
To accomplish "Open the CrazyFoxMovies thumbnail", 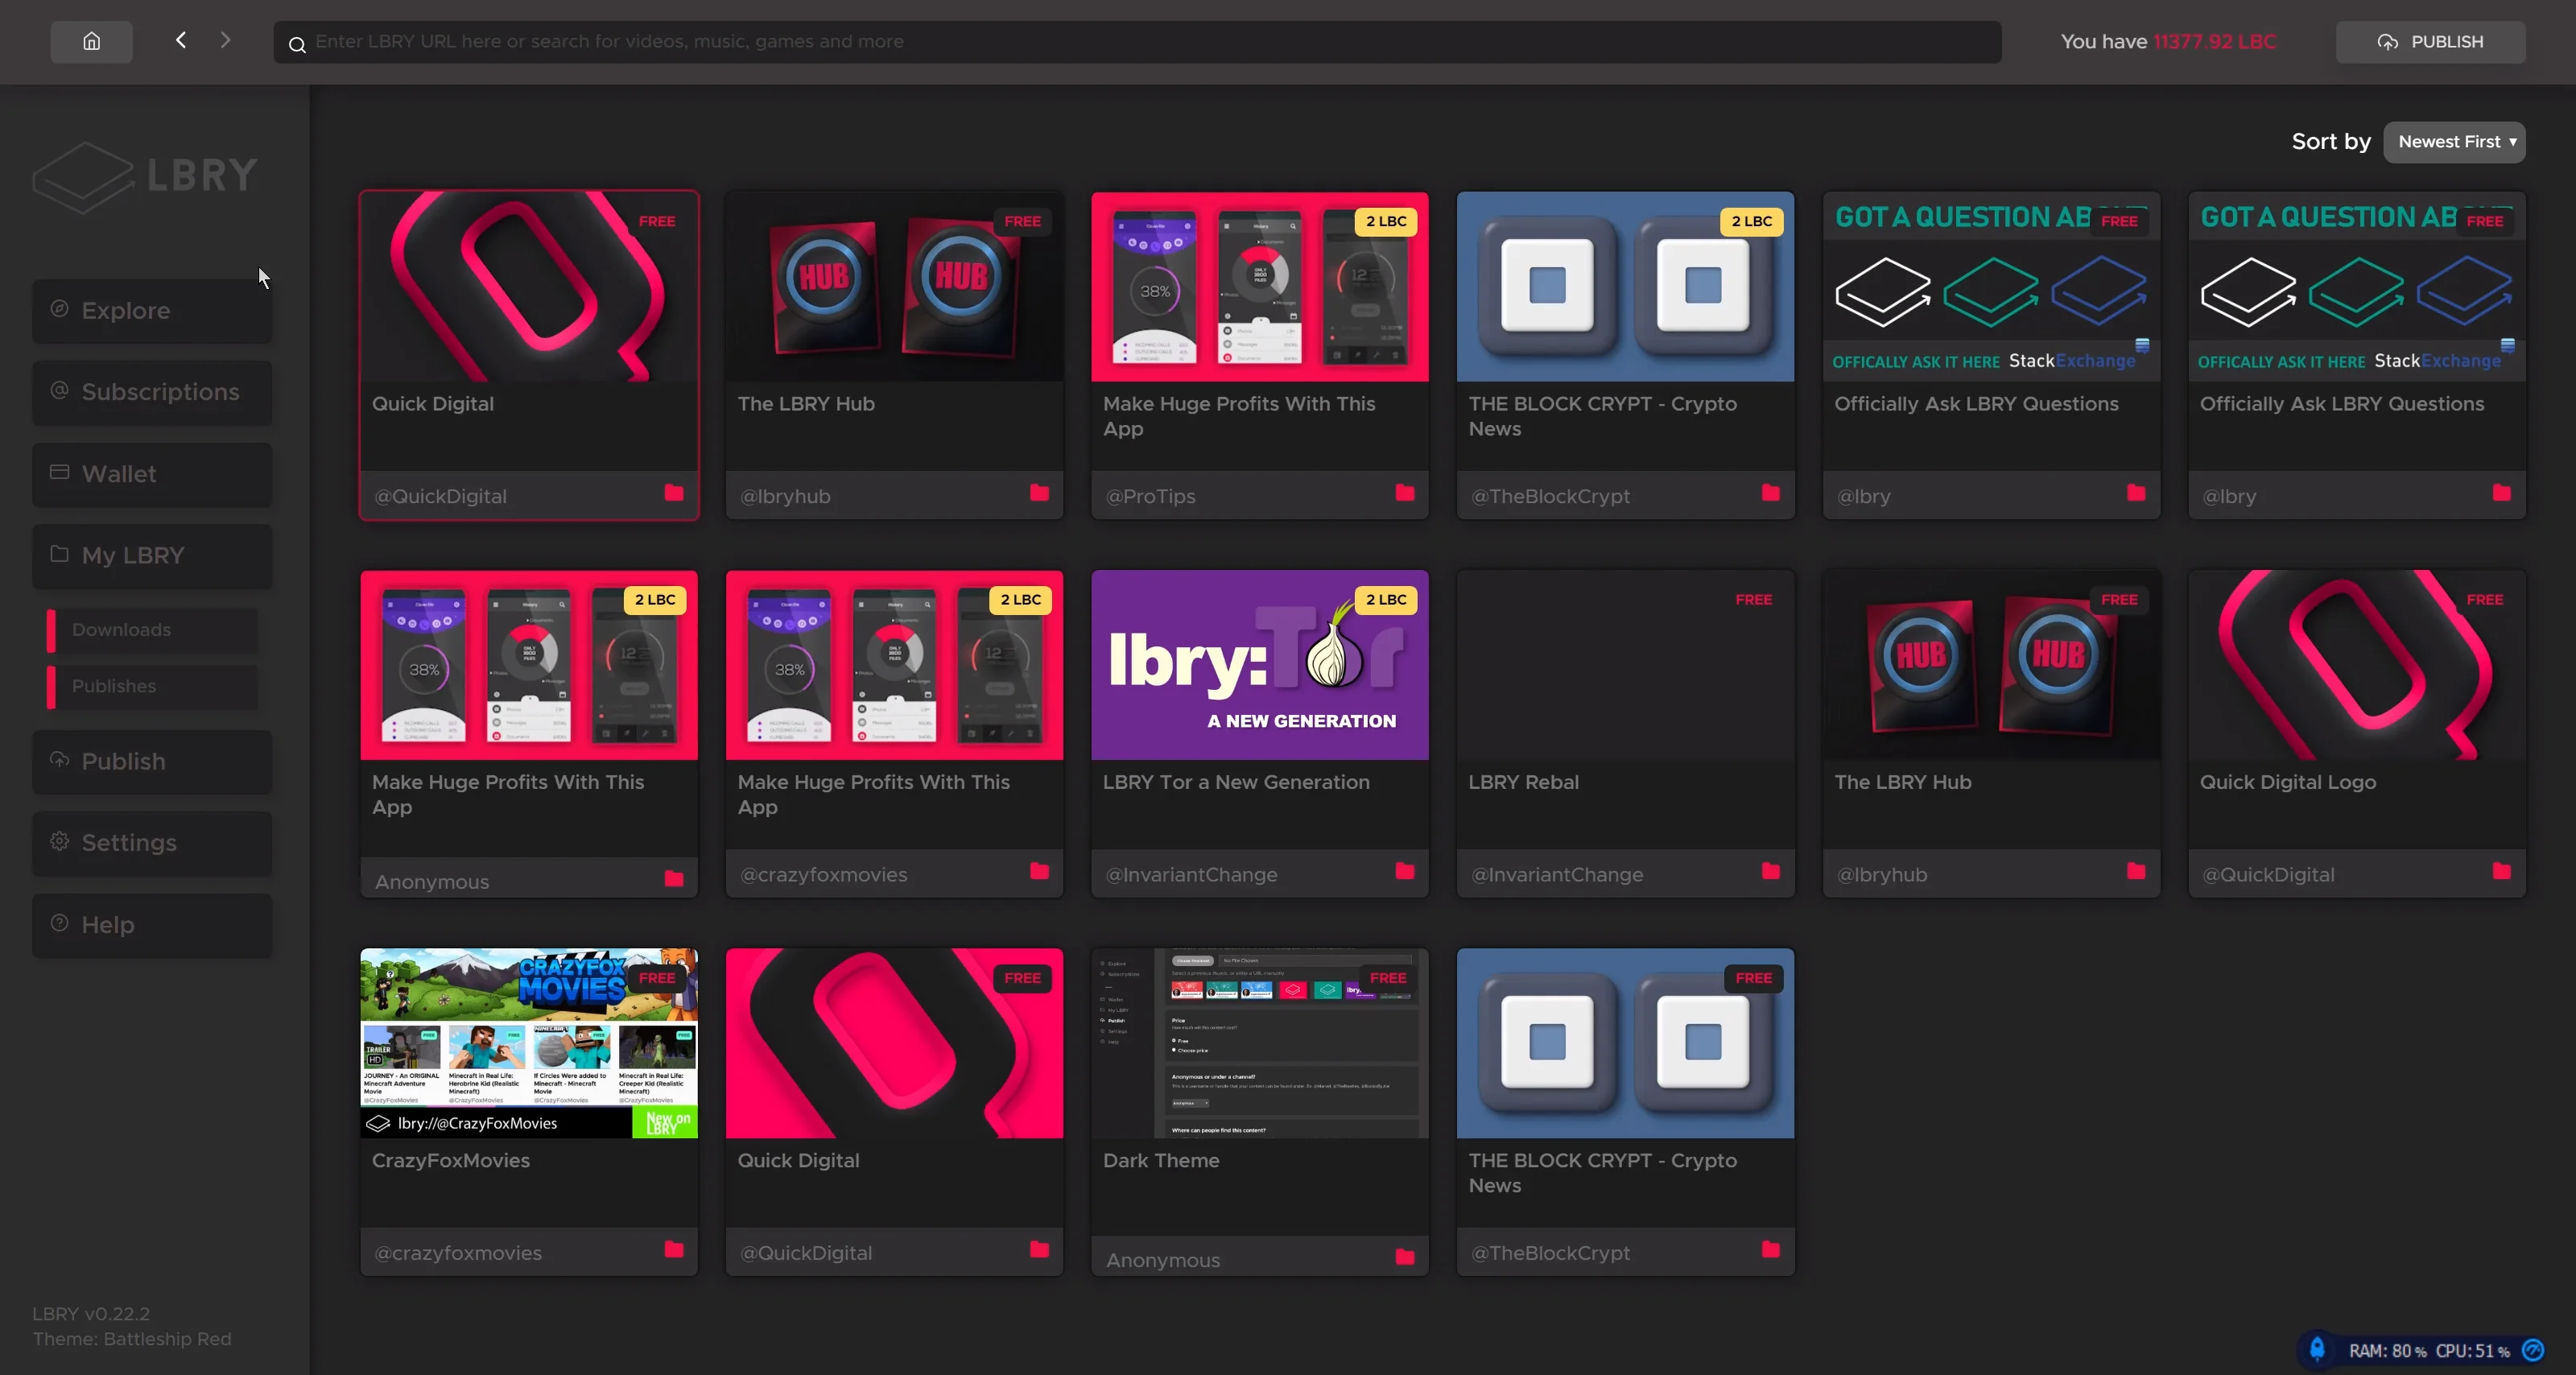I will (529, 1043).
